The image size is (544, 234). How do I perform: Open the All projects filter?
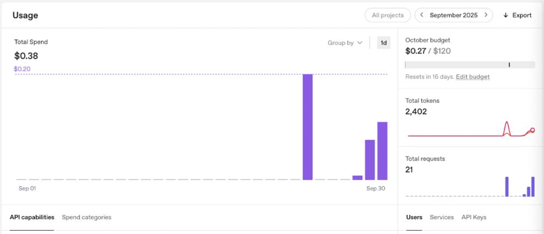pyautogui.click(x=387, y=15)
